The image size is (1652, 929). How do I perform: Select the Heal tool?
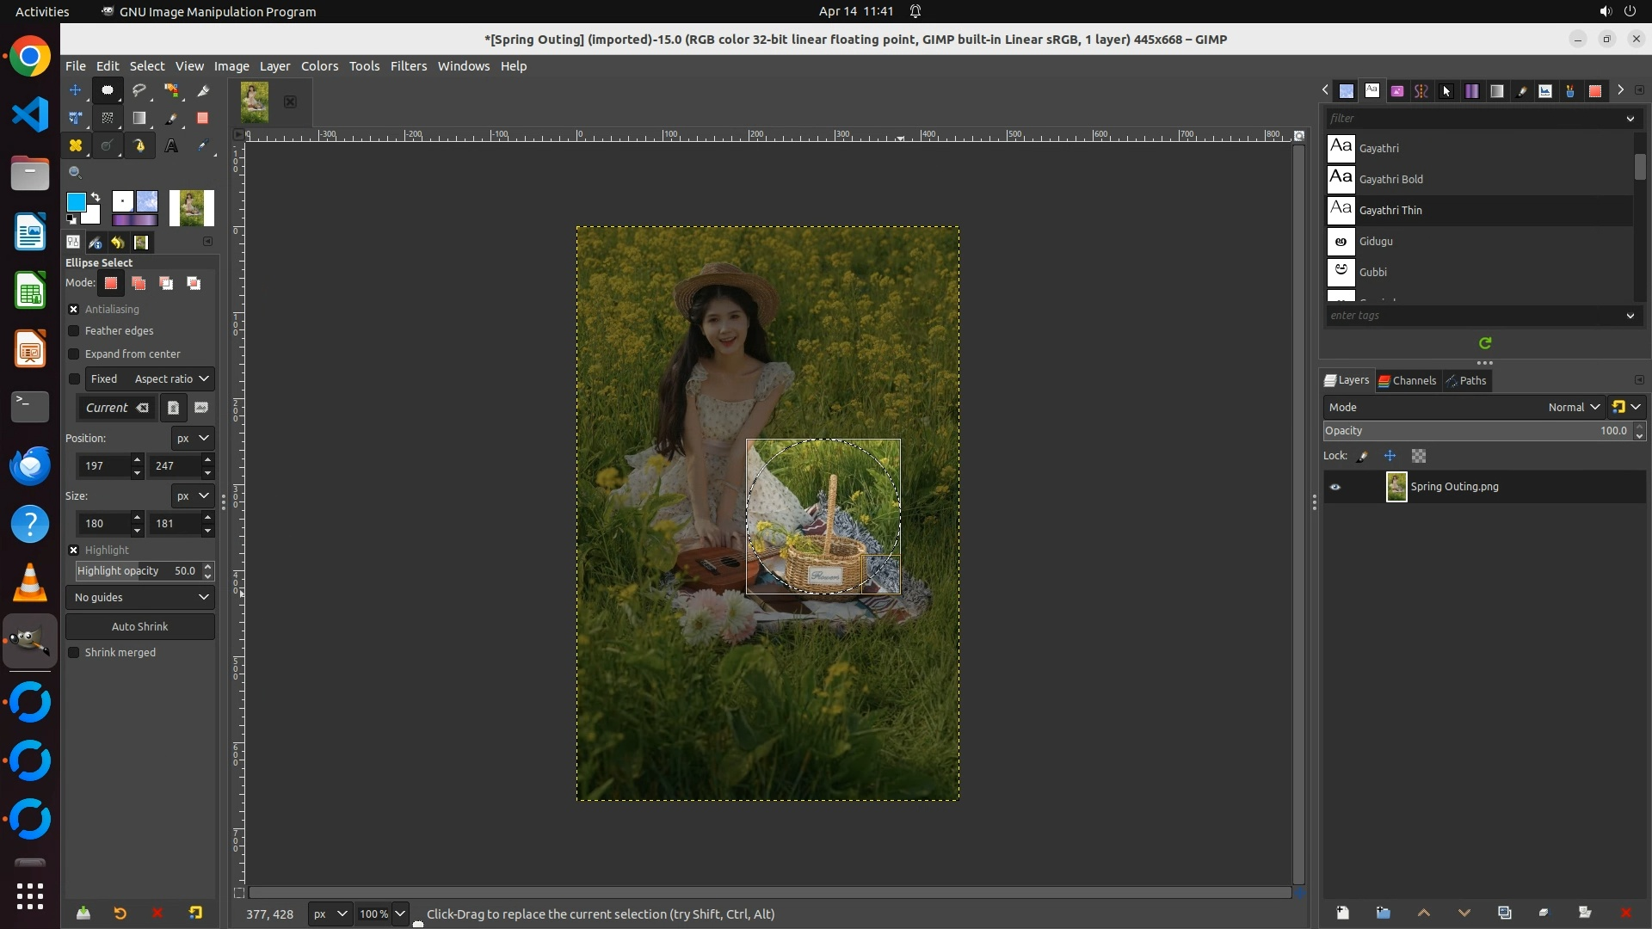[75, 146]
